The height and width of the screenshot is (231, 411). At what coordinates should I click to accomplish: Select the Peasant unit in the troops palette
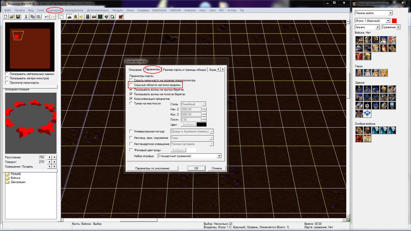click(x=359, y=40)
